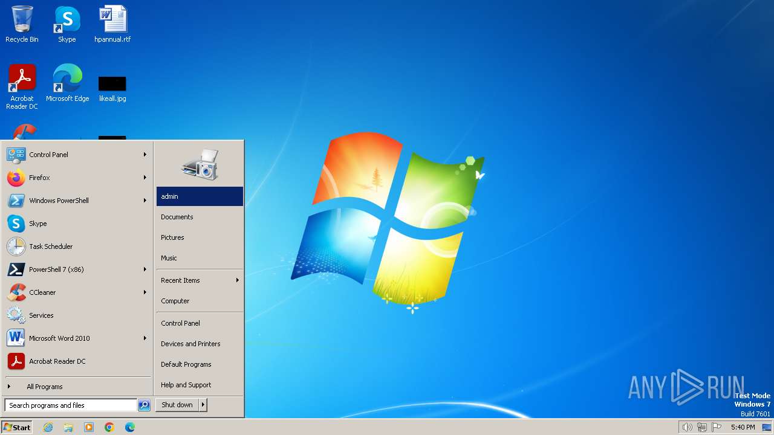The width and height of the screenshot is (774, 435).
Task: Open Pictures from the Start menu
Action: [x=200, y=237]
